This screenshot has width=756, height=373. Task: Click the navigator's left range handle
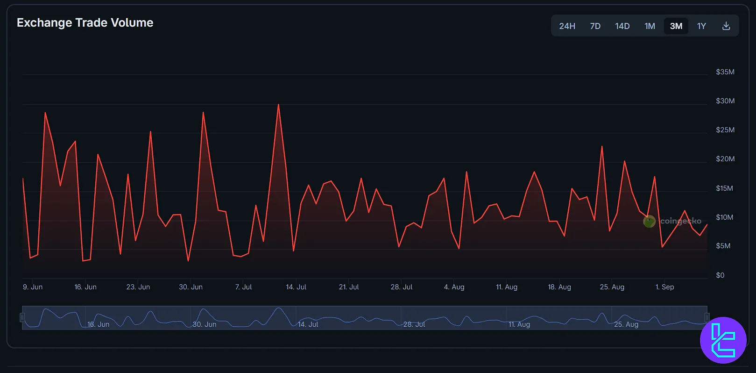(22, 318)
